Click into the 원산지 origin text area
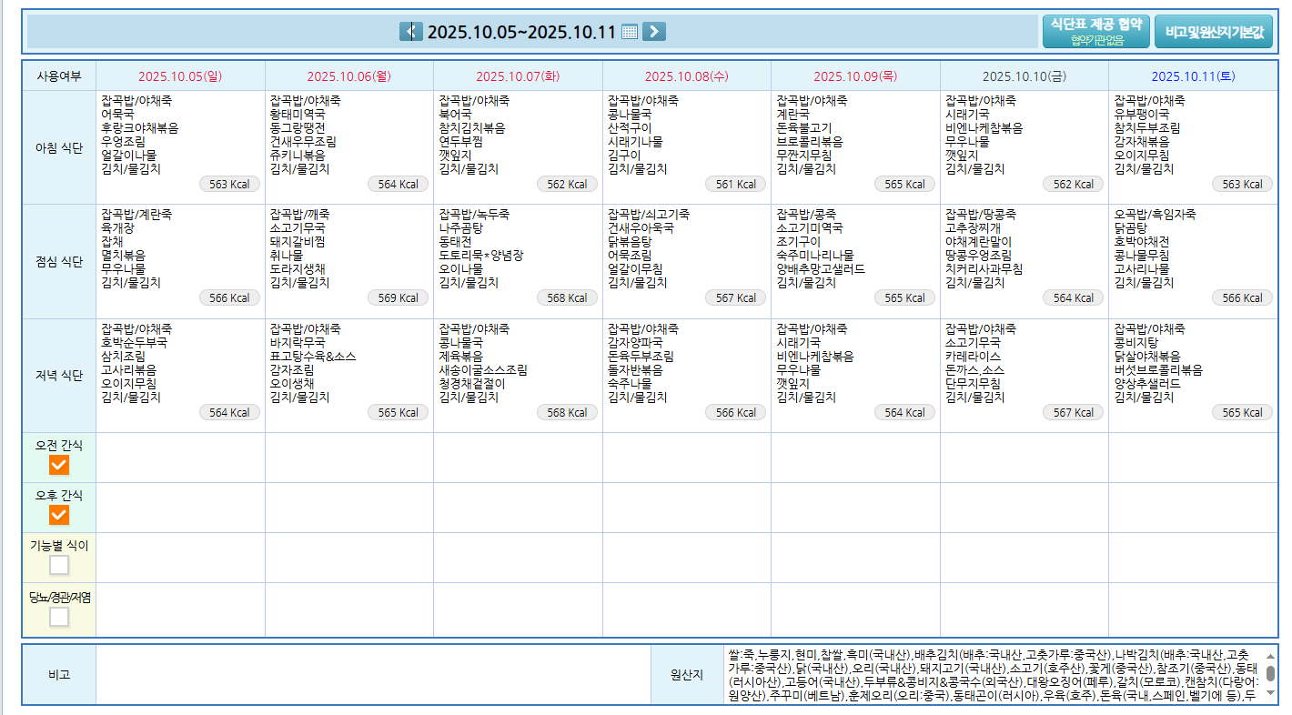This screenshot has width=1292, height=715. click(992, 675)
